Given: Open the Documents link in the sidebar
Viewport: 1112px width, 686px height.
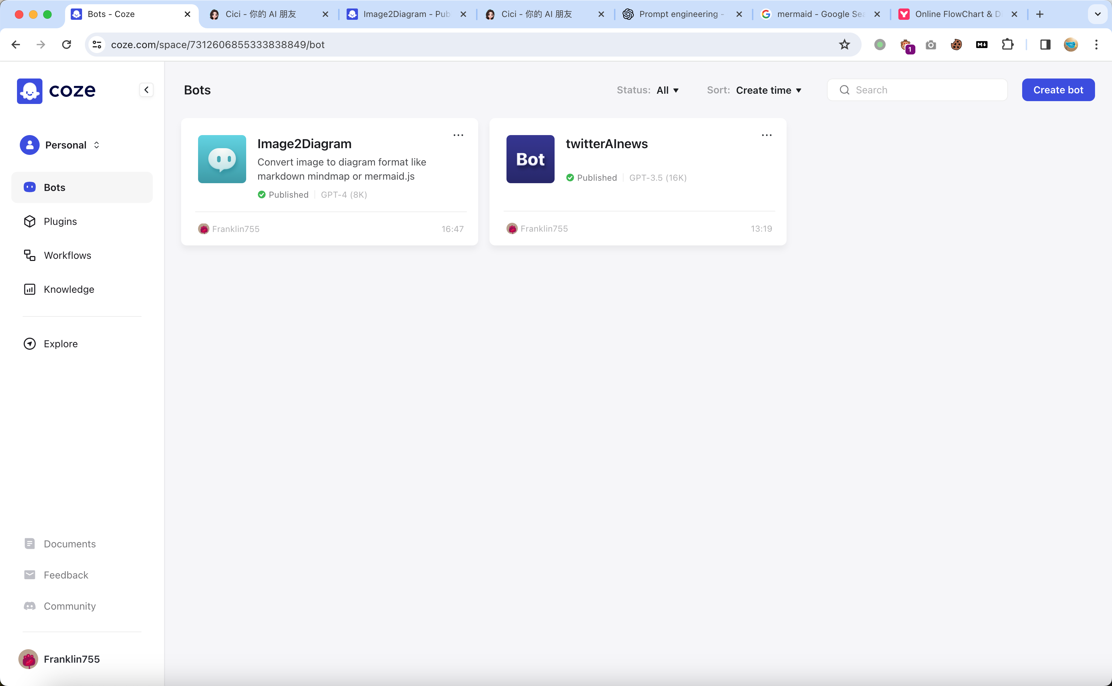Looking at the screenshot, I should [69, 543].
